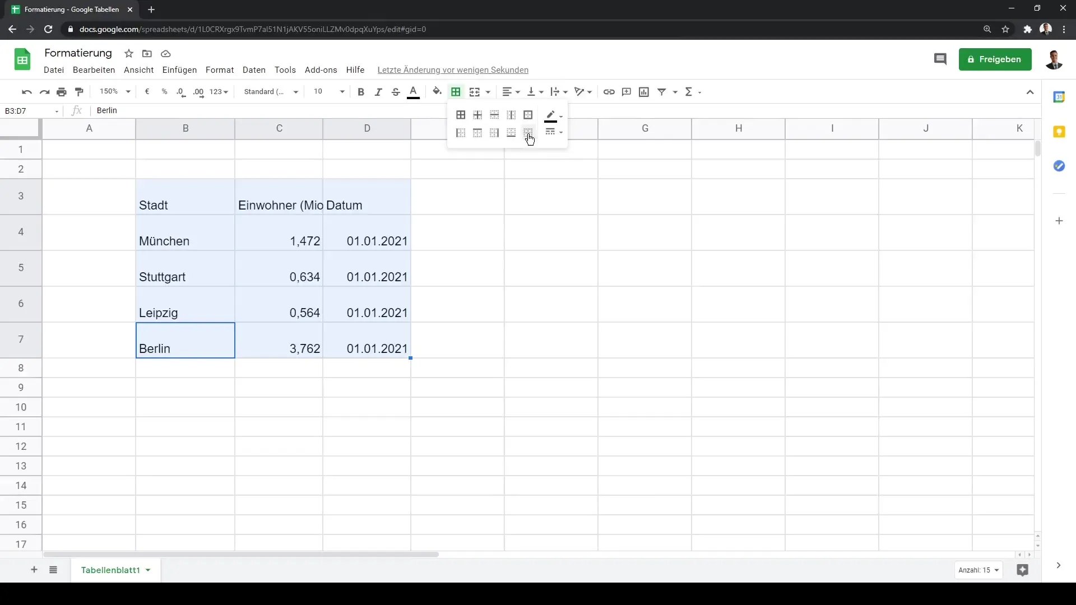
Task: Apply left border in border popup
Action: tap(461, 133)
